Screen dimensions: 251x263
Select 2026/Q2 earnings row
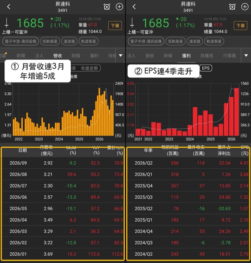(188, 163)
